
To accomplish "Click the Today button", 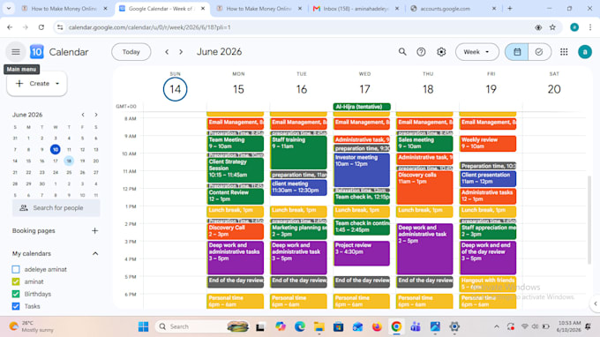I will coord(131,52).
